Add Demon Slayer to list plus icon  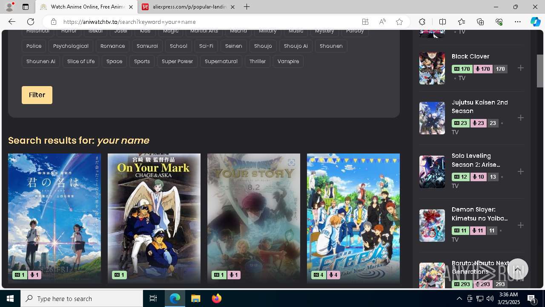coord(520,225)
